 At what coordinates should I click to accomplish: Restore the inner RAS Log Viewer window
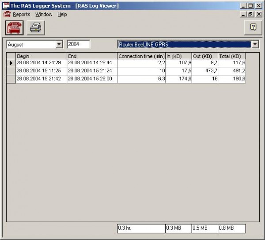pyautogui.click(x=250, y=14)
